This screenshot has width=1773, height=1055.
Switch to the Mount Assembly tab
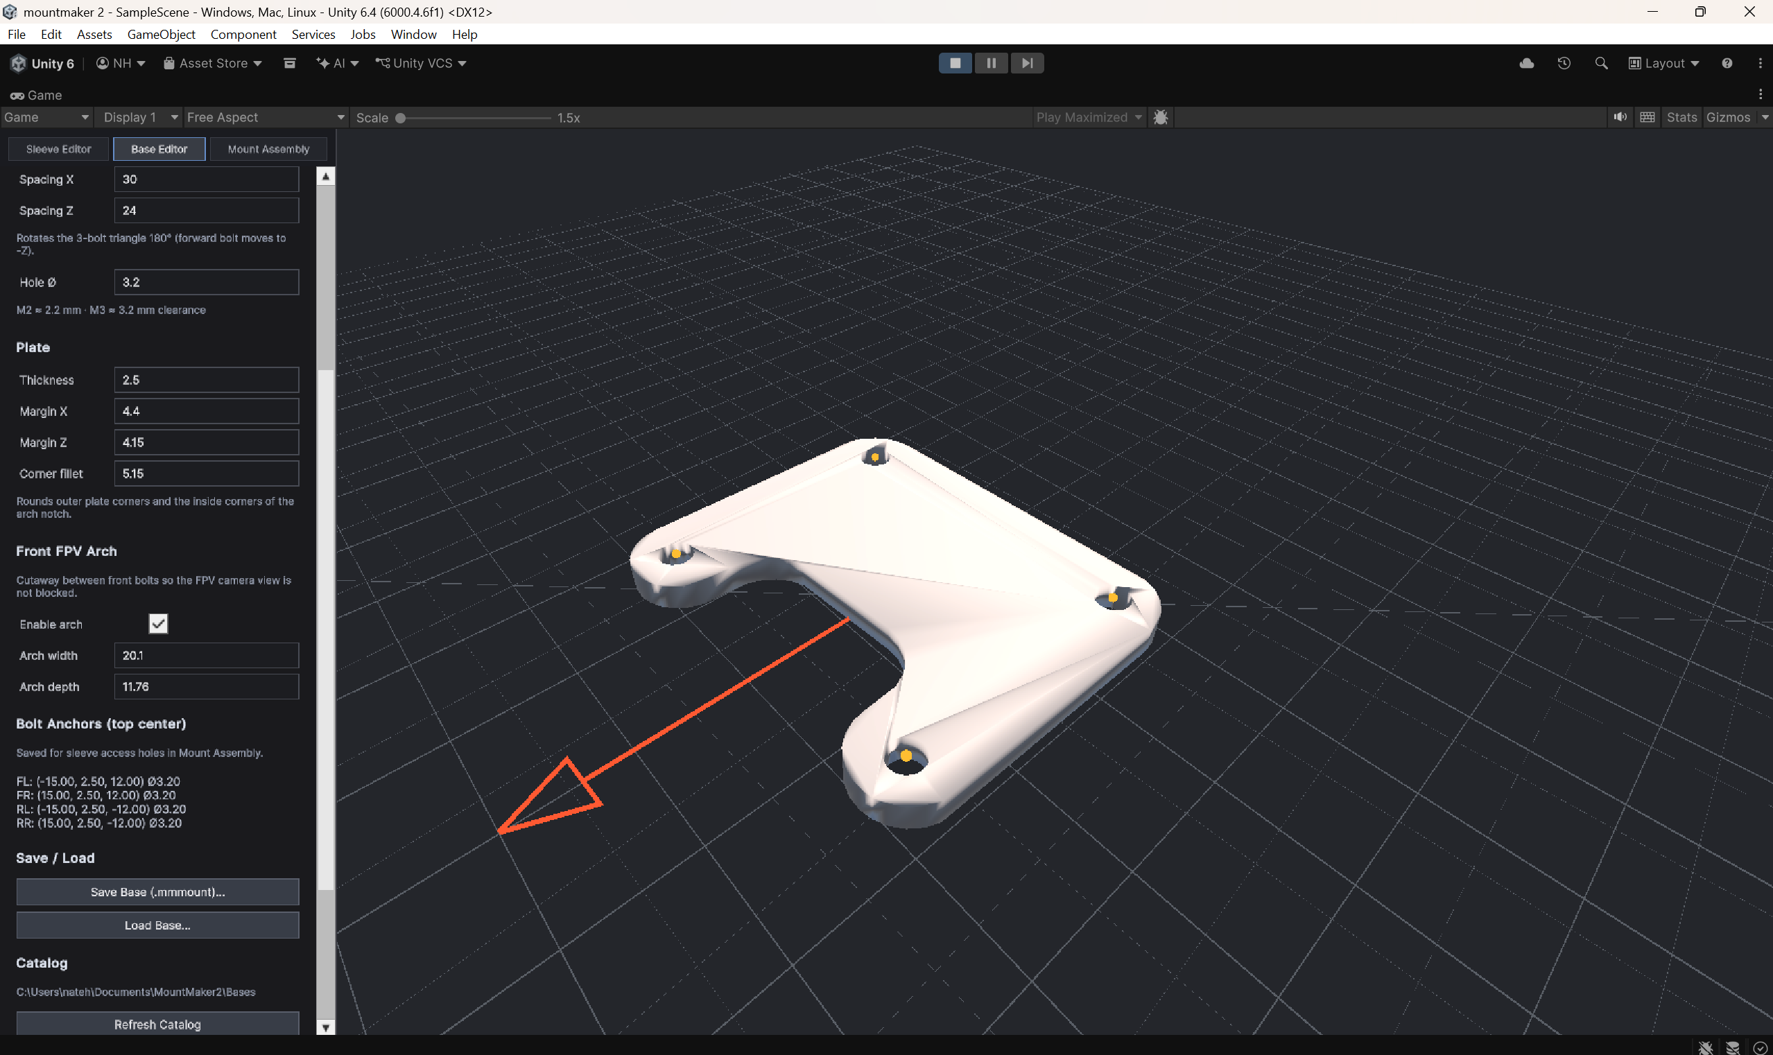click(268, 148)
